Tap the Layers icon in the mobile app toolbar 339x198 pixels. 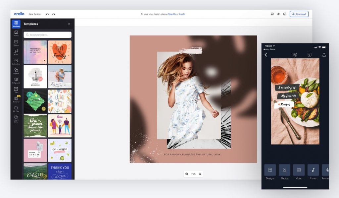(295, 55)
